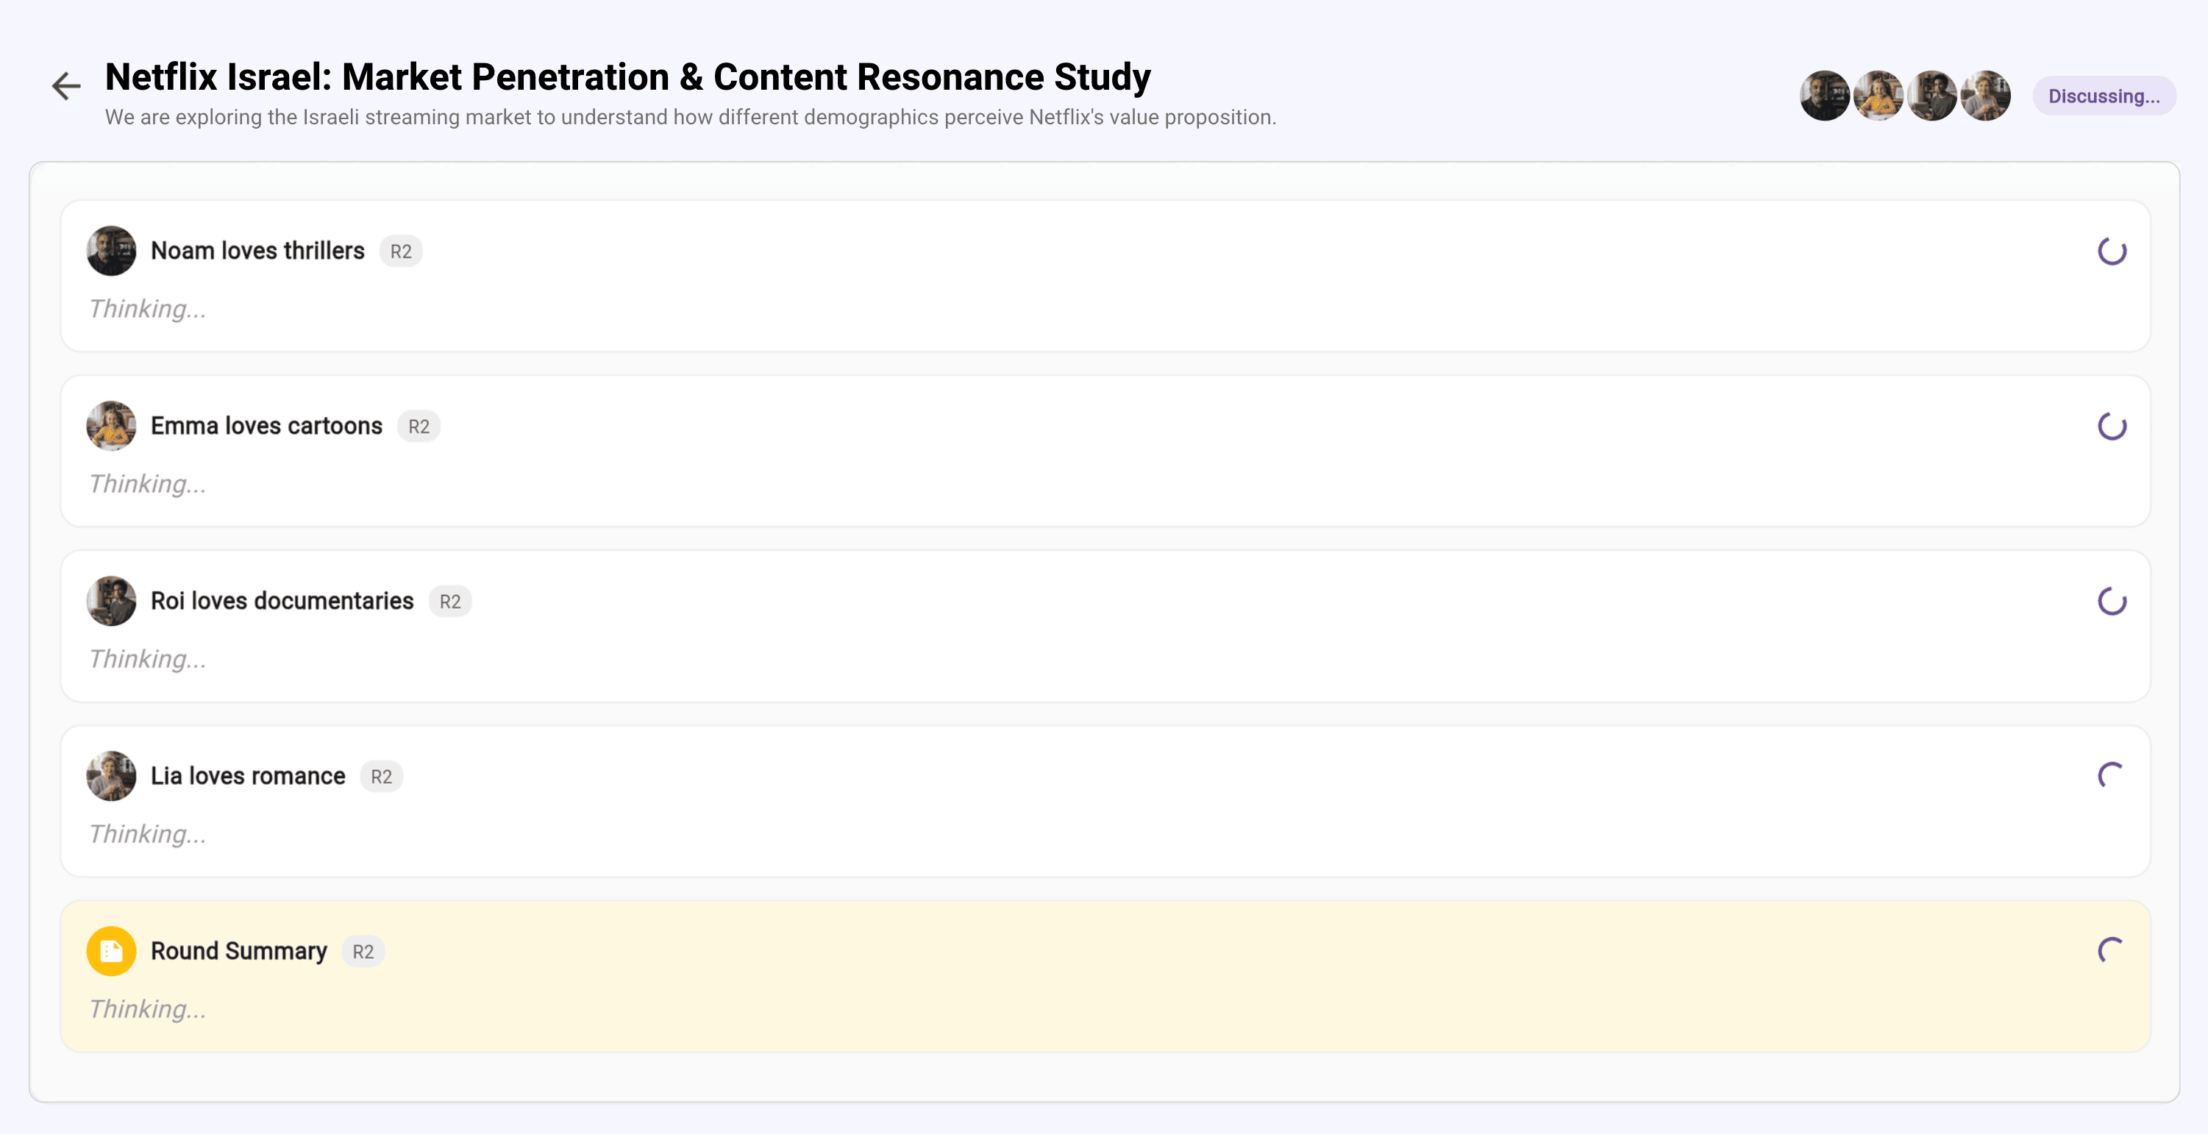Click the third participant avatar in header
Viewport: 2208px width, 1134px height.
click(x=1932, y=96)
